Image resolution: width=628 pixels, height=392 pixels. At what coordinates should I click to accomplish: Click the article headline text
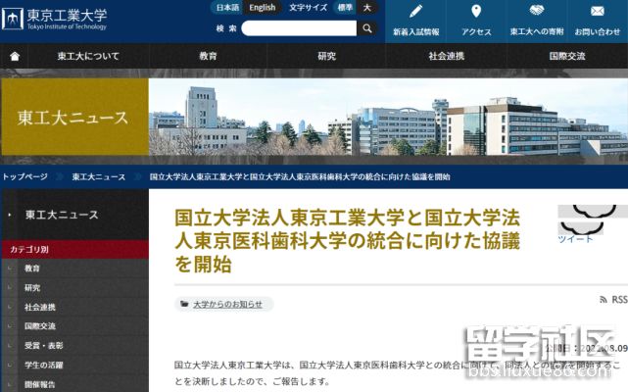[x=347, y=240]
